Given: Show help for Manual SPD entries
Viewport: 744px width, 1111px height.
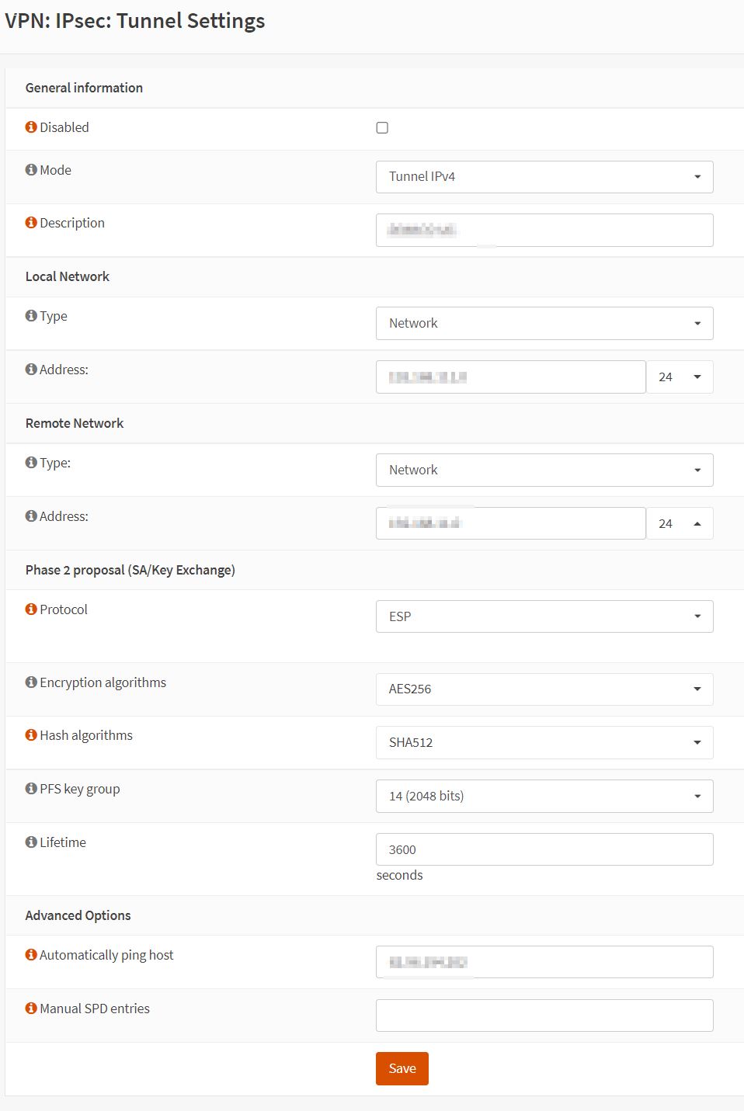Looking at the screenshot, I should click(31, 1009).
